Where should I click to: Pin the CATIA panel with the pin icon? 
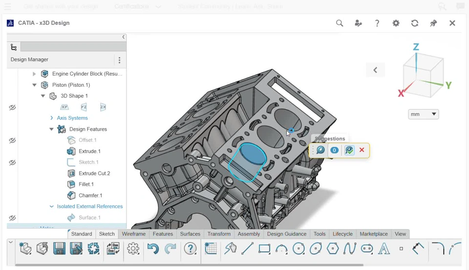tap(433, 23)
